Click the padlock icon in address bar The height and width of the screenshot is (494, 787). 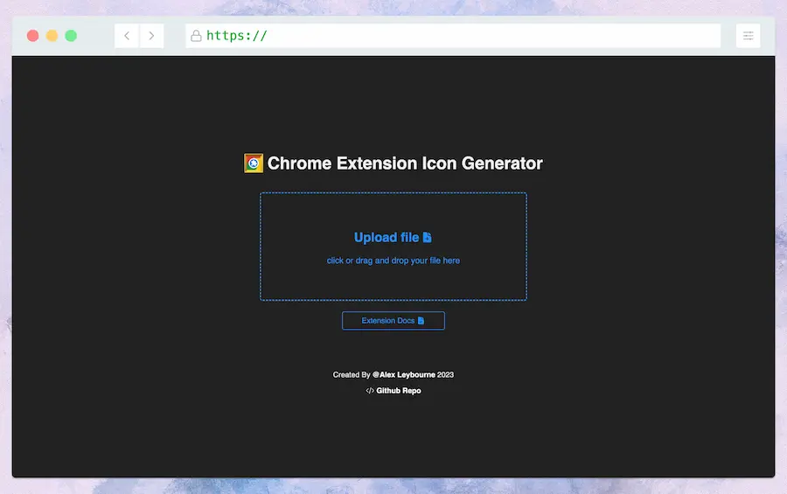(196, 36)
